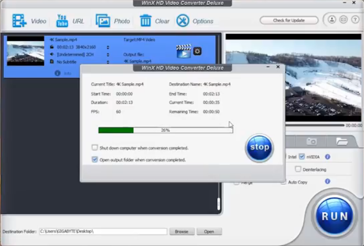364x246 pixels.
Task: Click the Destination Folder path field
Action: 103,231
